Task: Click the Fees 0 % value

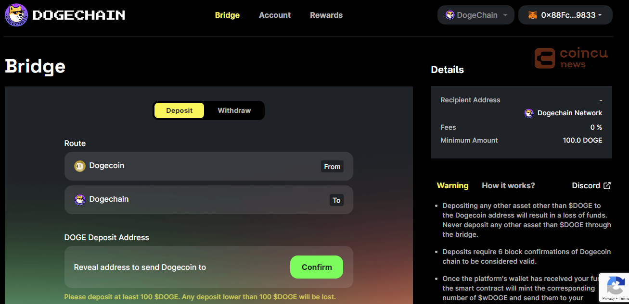Action: 596,127
